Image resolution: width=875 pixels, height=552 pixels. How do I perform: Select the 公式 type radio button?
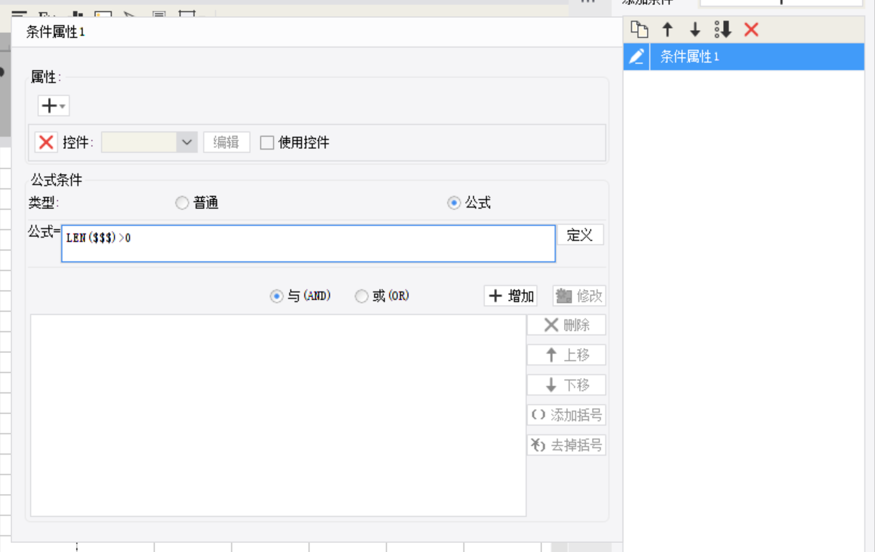point(454,203)
